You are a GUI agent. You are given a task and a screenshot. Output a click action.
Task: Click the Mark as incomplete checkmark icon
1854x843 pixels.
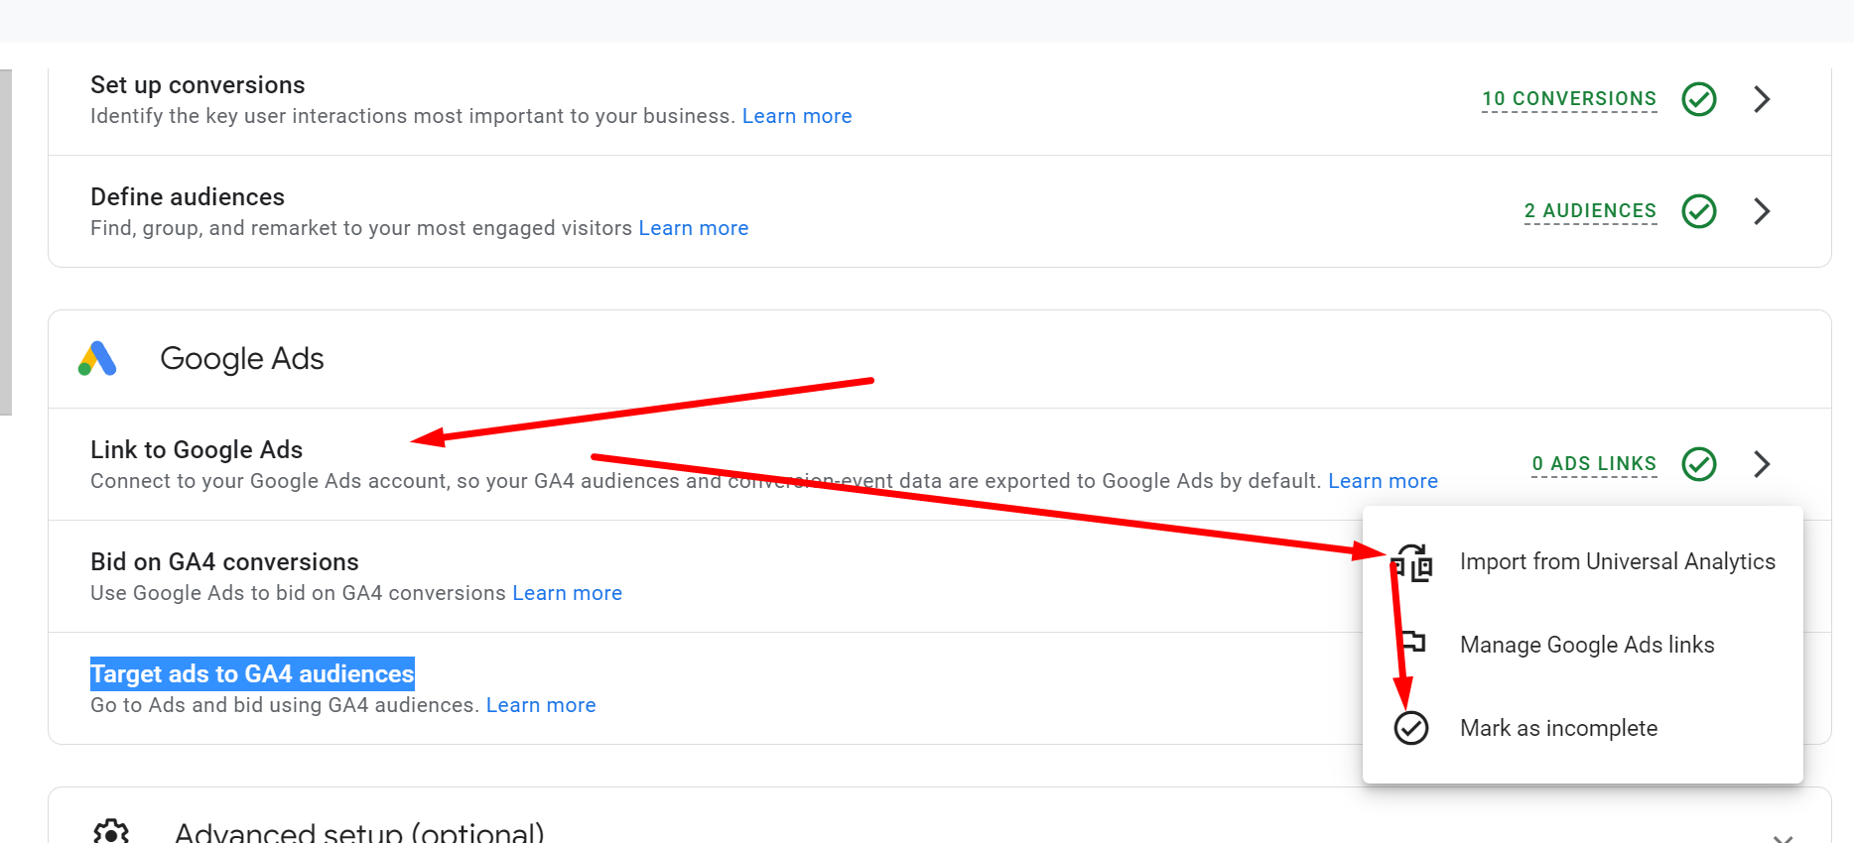(x=1411, y=728)
